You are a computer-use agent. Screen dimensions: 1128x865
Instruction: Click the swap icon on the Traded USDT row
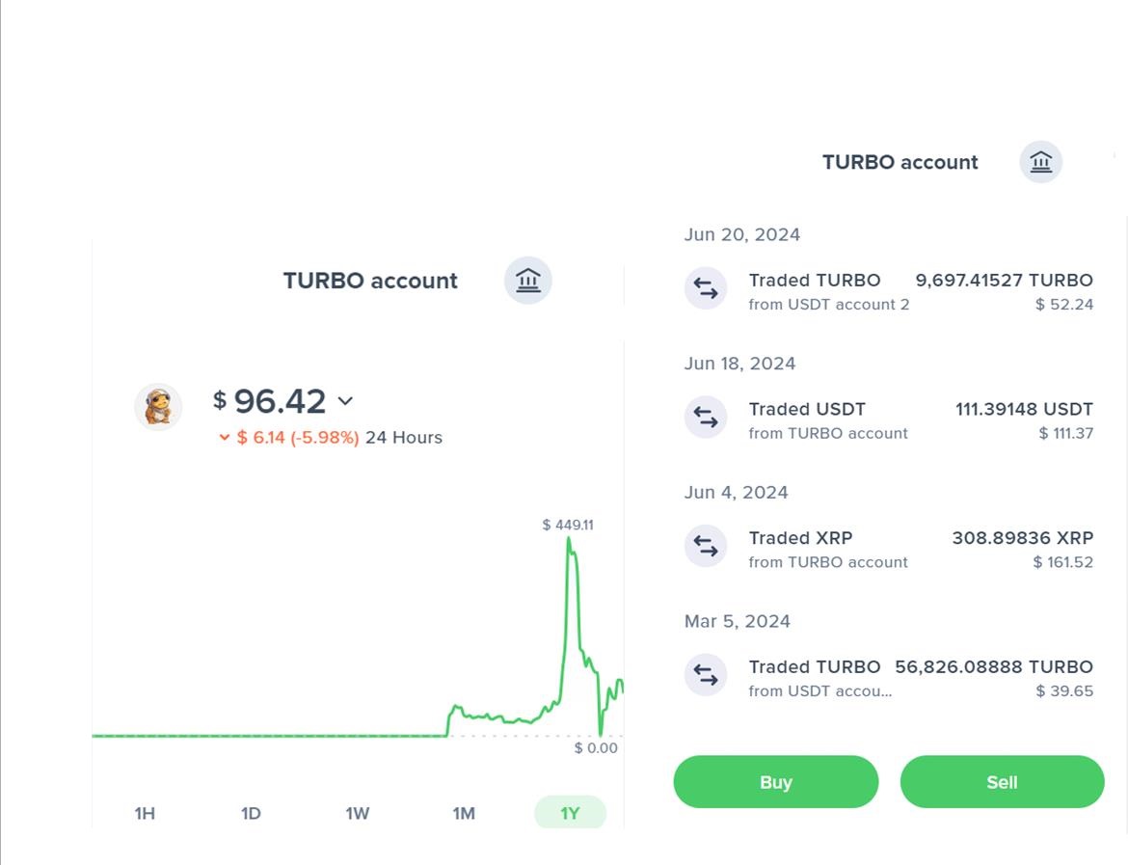[706, 418]
